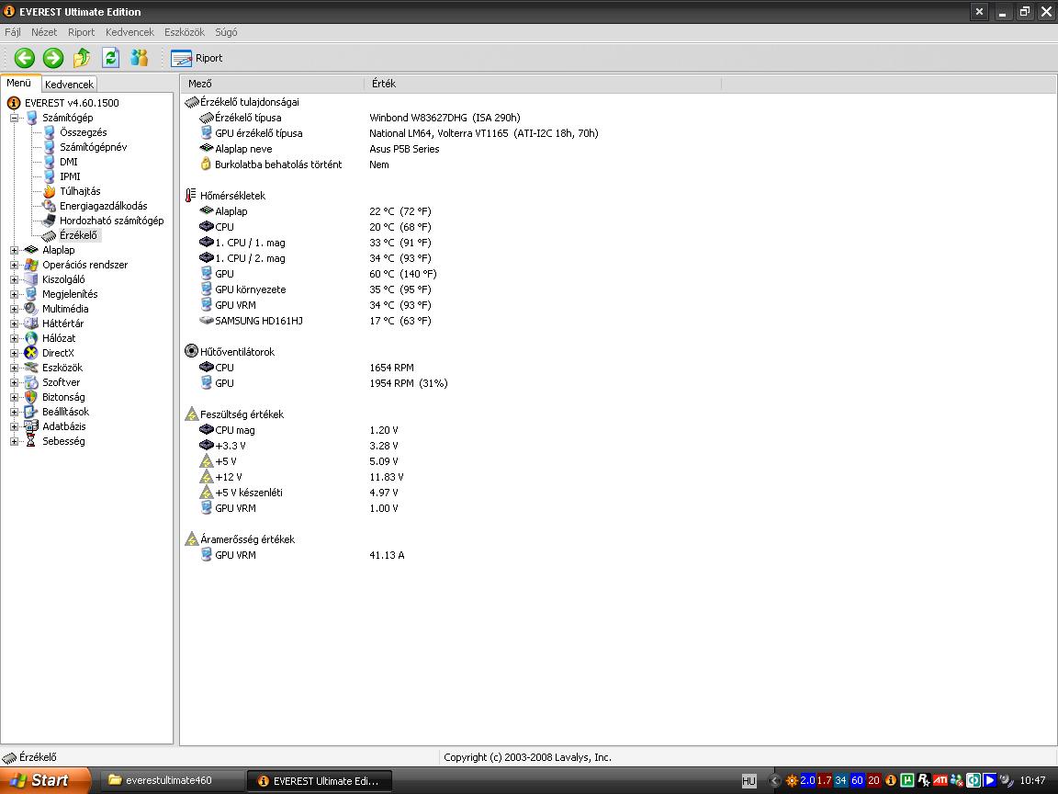Click the Adatbázis icon in tree
Image resolution: width=1058 pixels, height=794 pixels.
click(31, 426)
